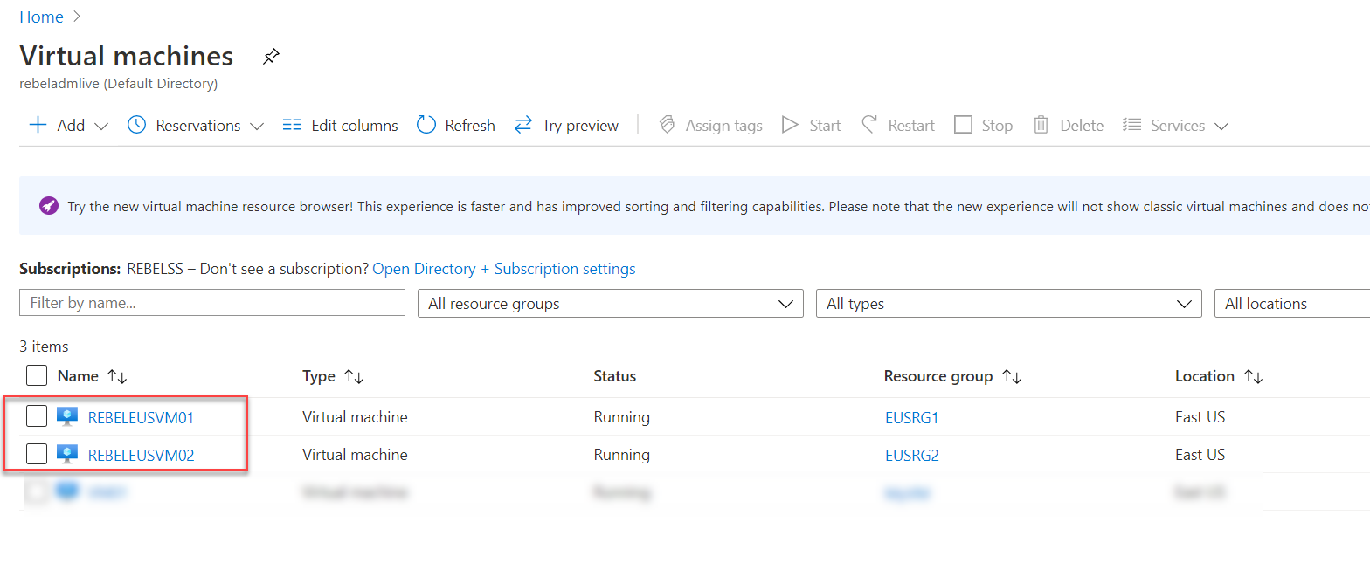1370x563 pixels.
Task: Click the Stop square icon
Action: tap(963, 125)
